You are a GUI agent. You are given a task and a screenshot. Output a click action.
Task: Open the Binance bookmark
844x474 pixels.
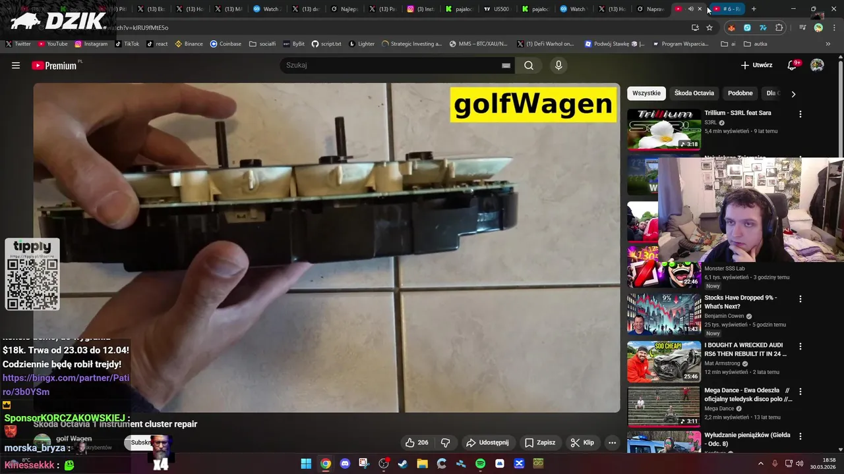189,44
